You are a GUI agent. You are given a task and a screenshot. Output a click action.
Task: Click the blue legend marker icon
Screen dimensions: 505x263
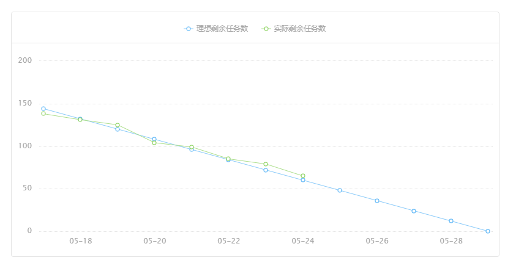(x=189, y=29)
